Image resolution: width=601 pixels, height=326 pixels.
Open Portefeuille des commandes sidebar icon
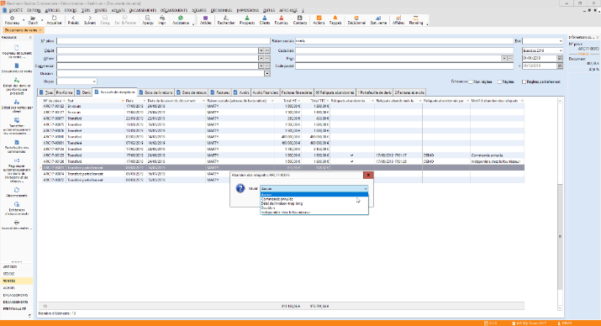tap(17, 147)
